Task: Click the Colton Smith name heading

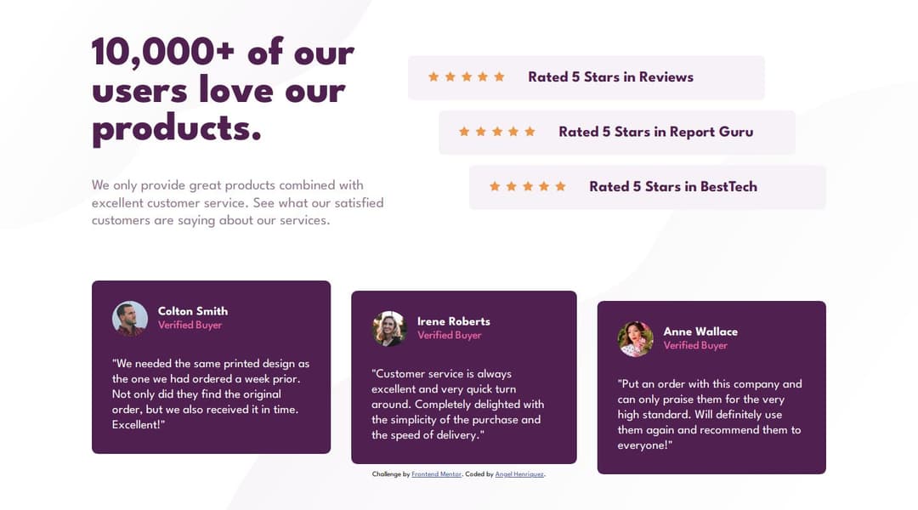Action: [x=193, y=311]
